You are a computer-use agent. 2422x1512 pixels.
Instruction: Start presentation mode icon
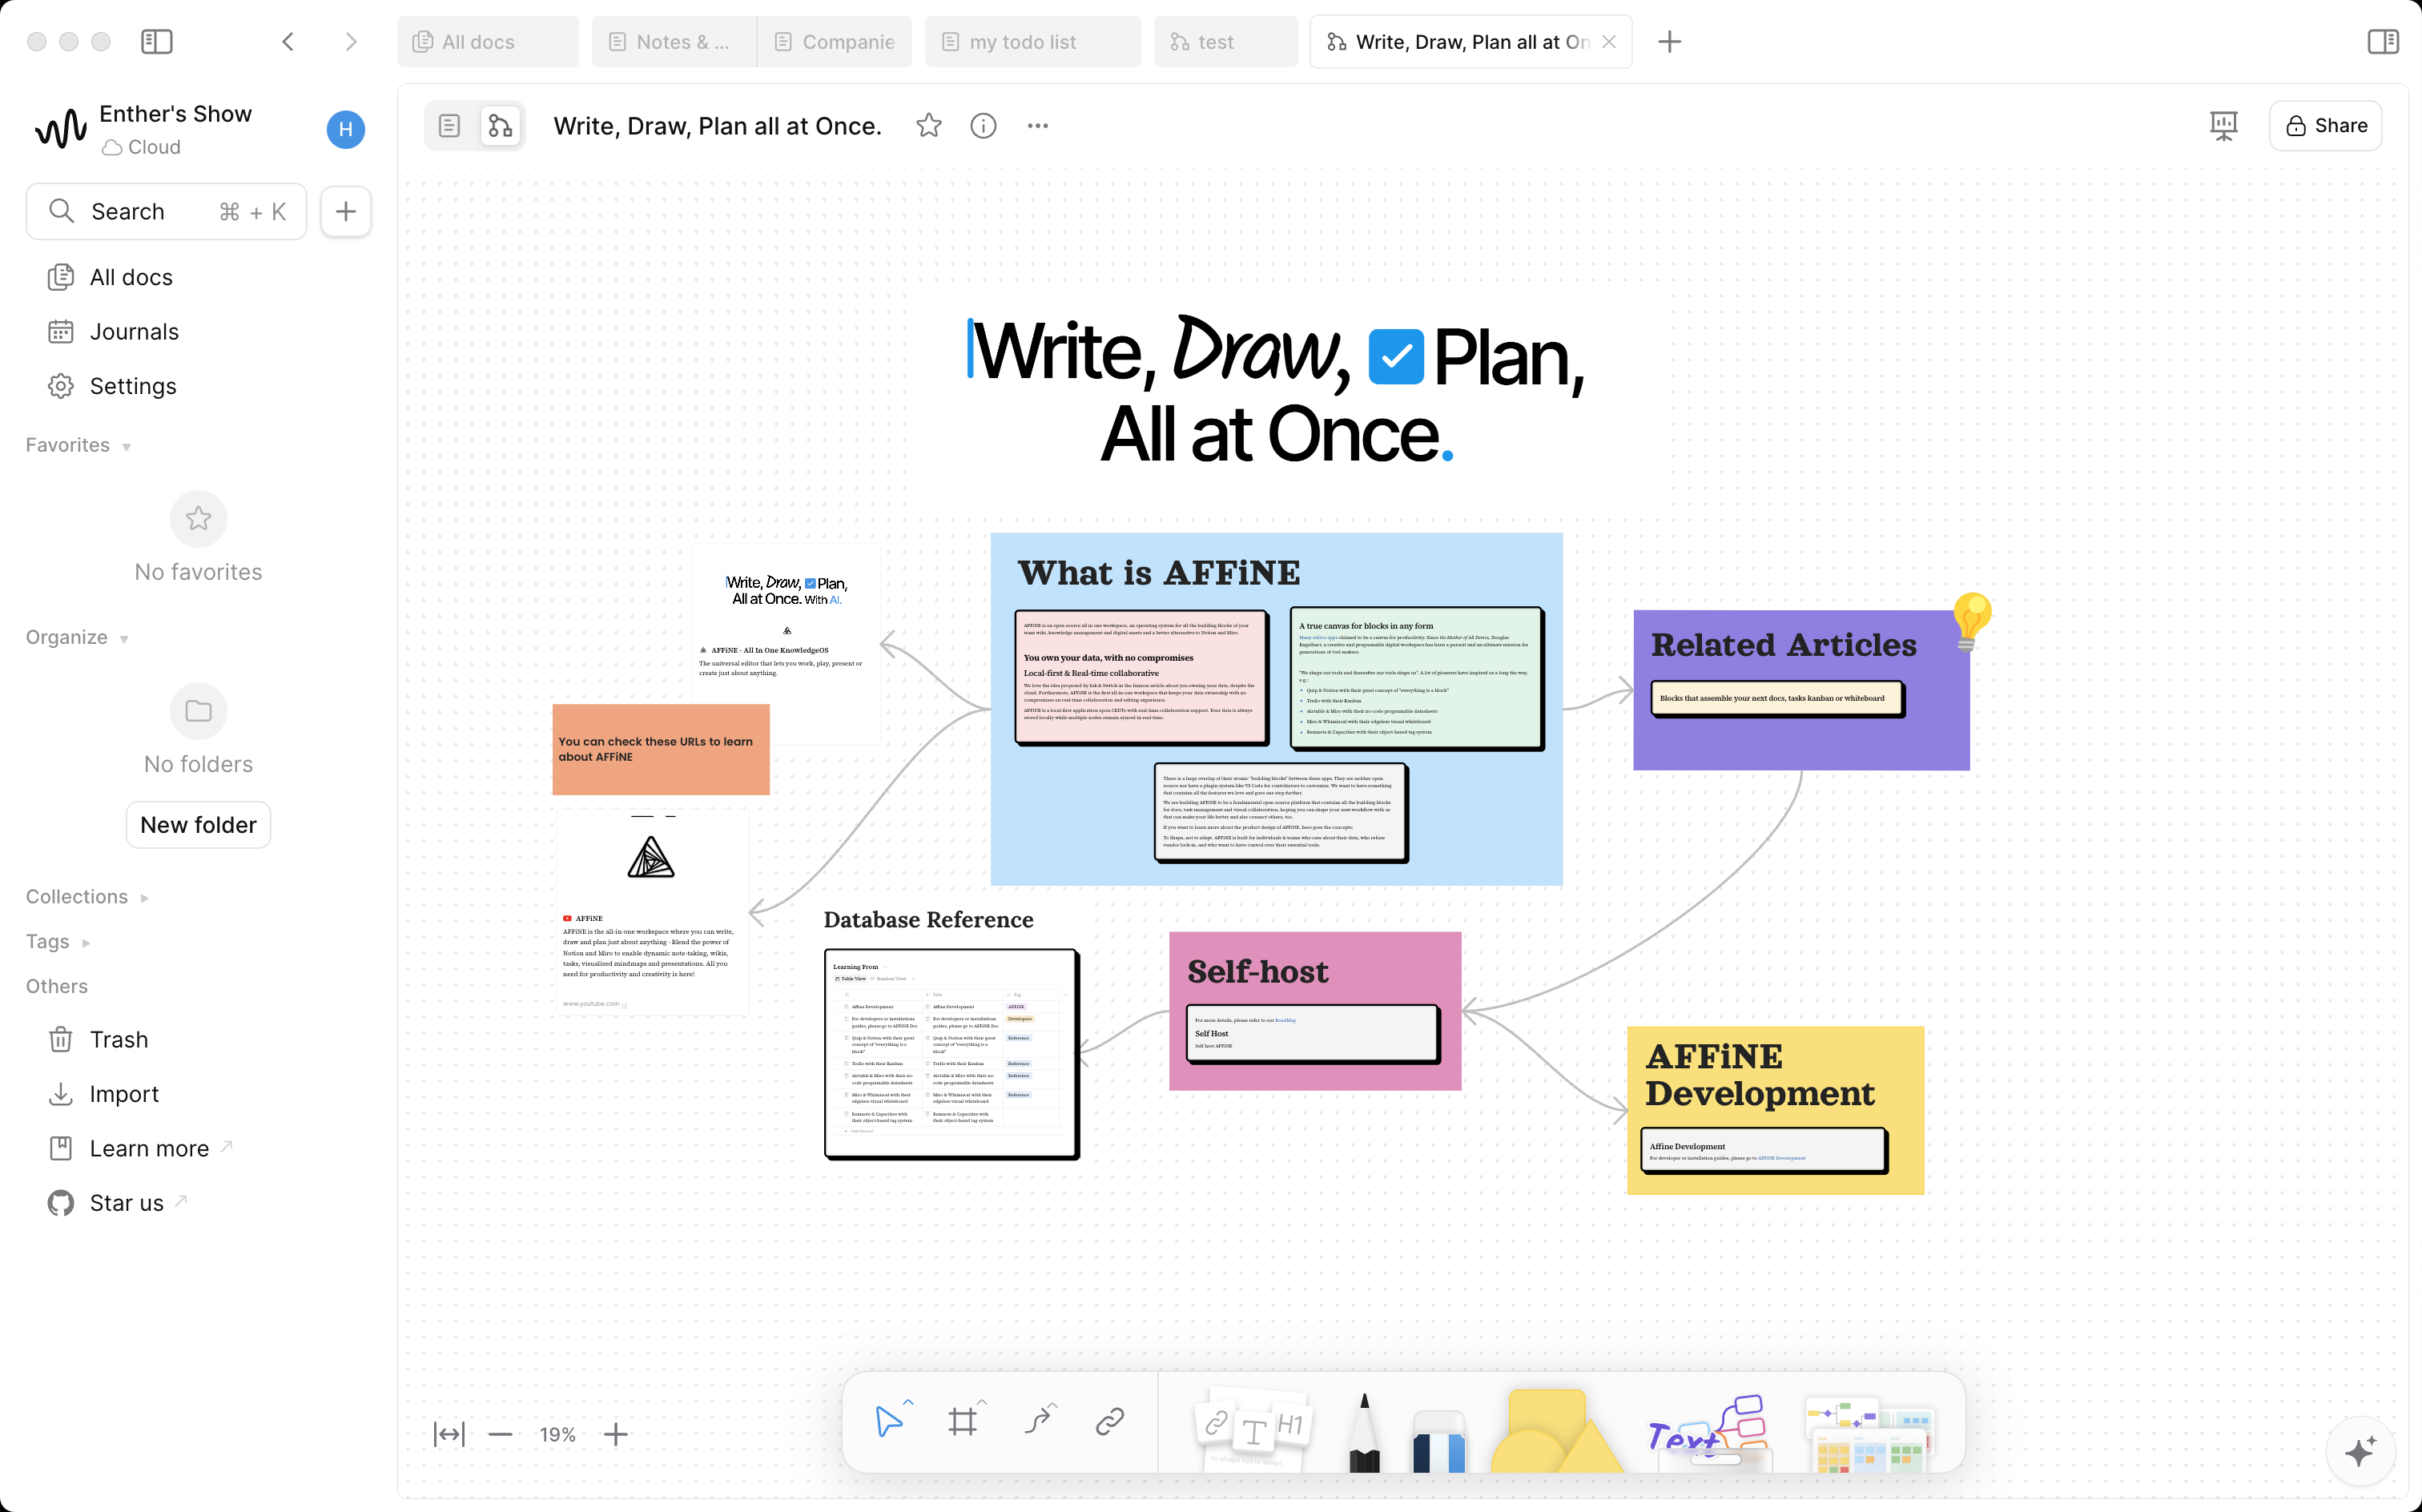[x=2223, y=126]
